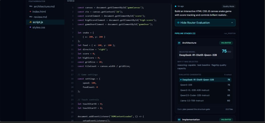Viewport: 265px width, 123px height.
Task: Click the Implementation stage title
Action: coord(191,120)
